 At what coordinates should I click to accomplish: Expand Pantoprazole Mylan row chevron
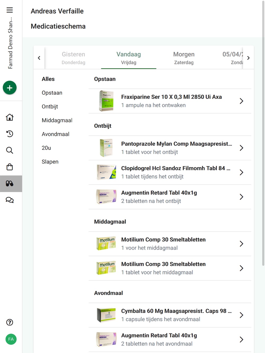[x=241, y=148]
